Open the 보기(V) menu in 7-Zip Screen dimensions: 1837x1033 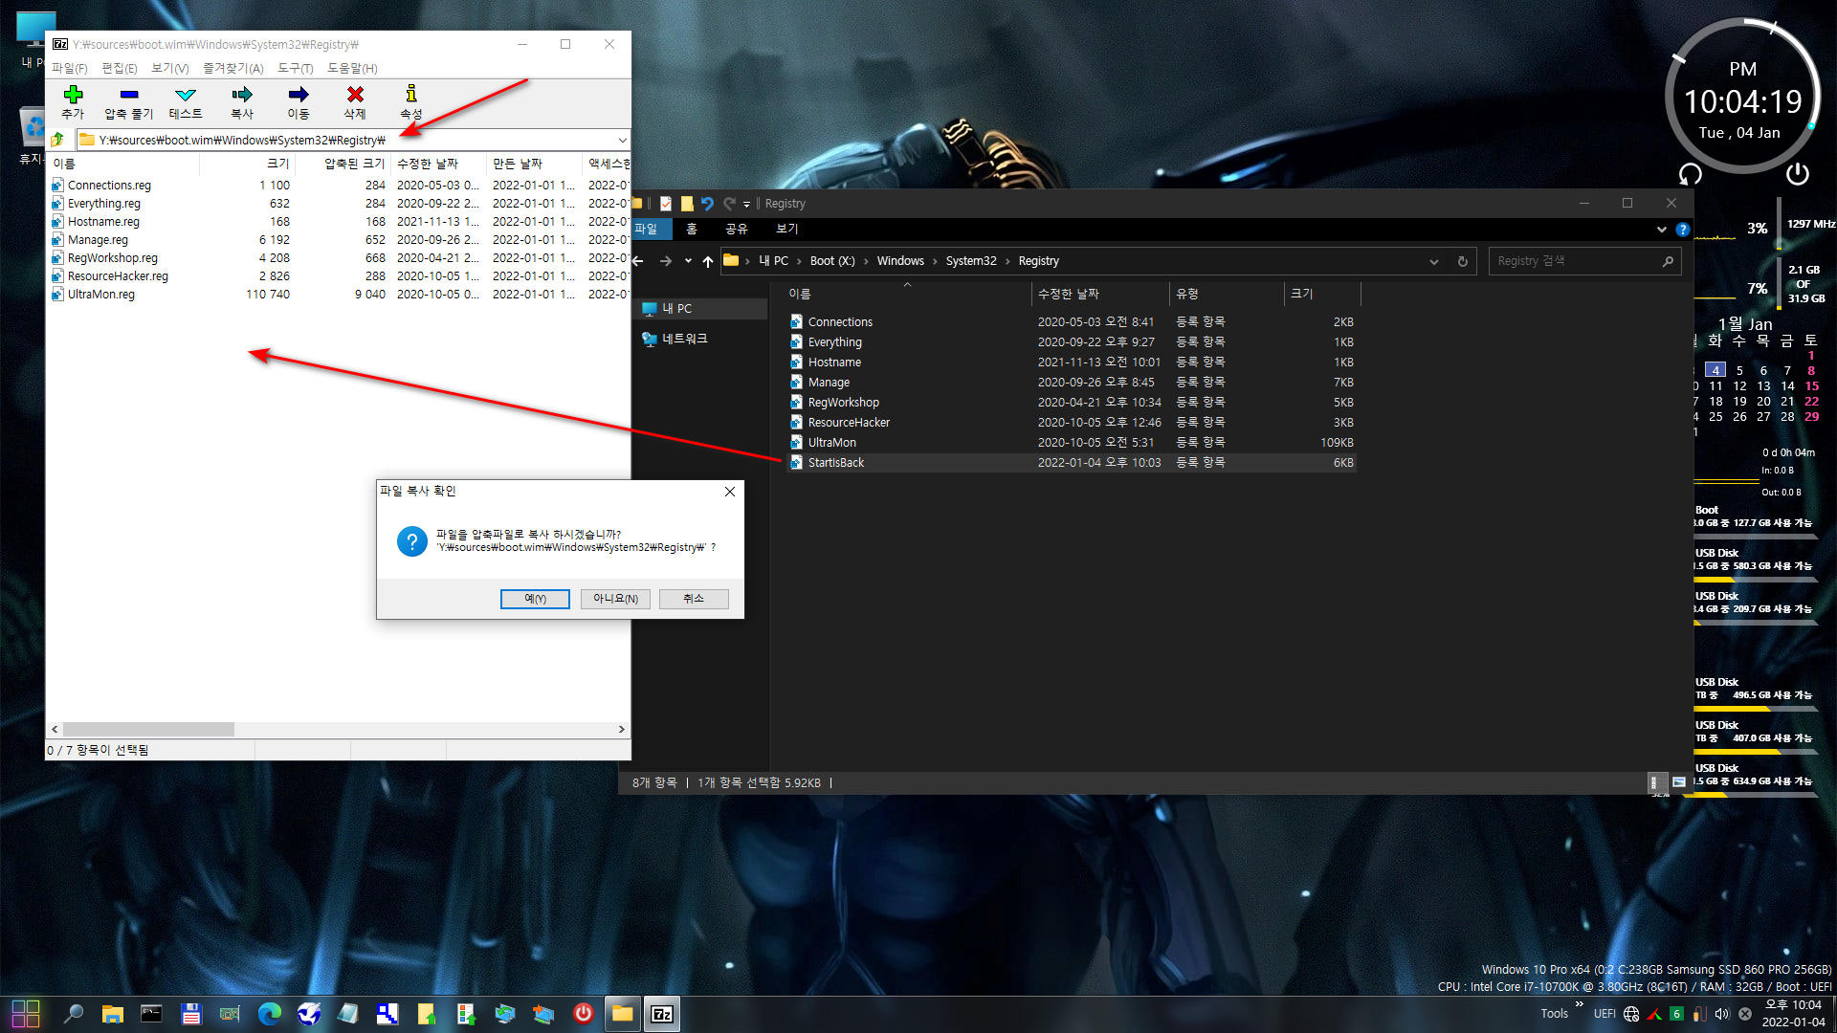170,68
